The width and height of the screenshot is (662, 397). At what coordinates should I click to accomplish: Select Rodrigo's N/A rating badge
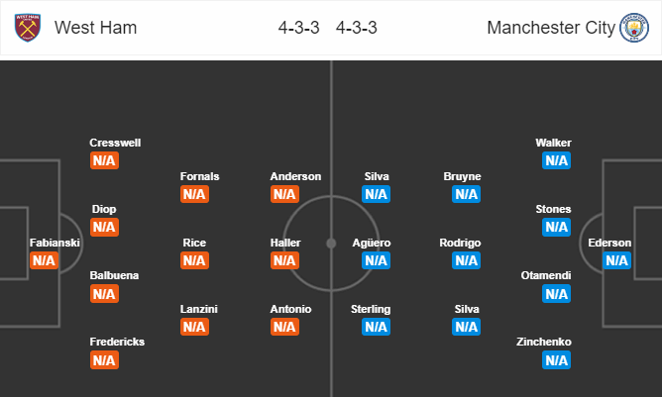pyautogui.click(x=466, y=261)
